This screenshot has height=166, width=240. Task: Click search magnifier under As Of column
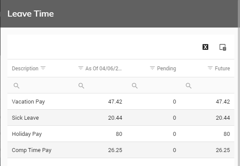[81, 86]
